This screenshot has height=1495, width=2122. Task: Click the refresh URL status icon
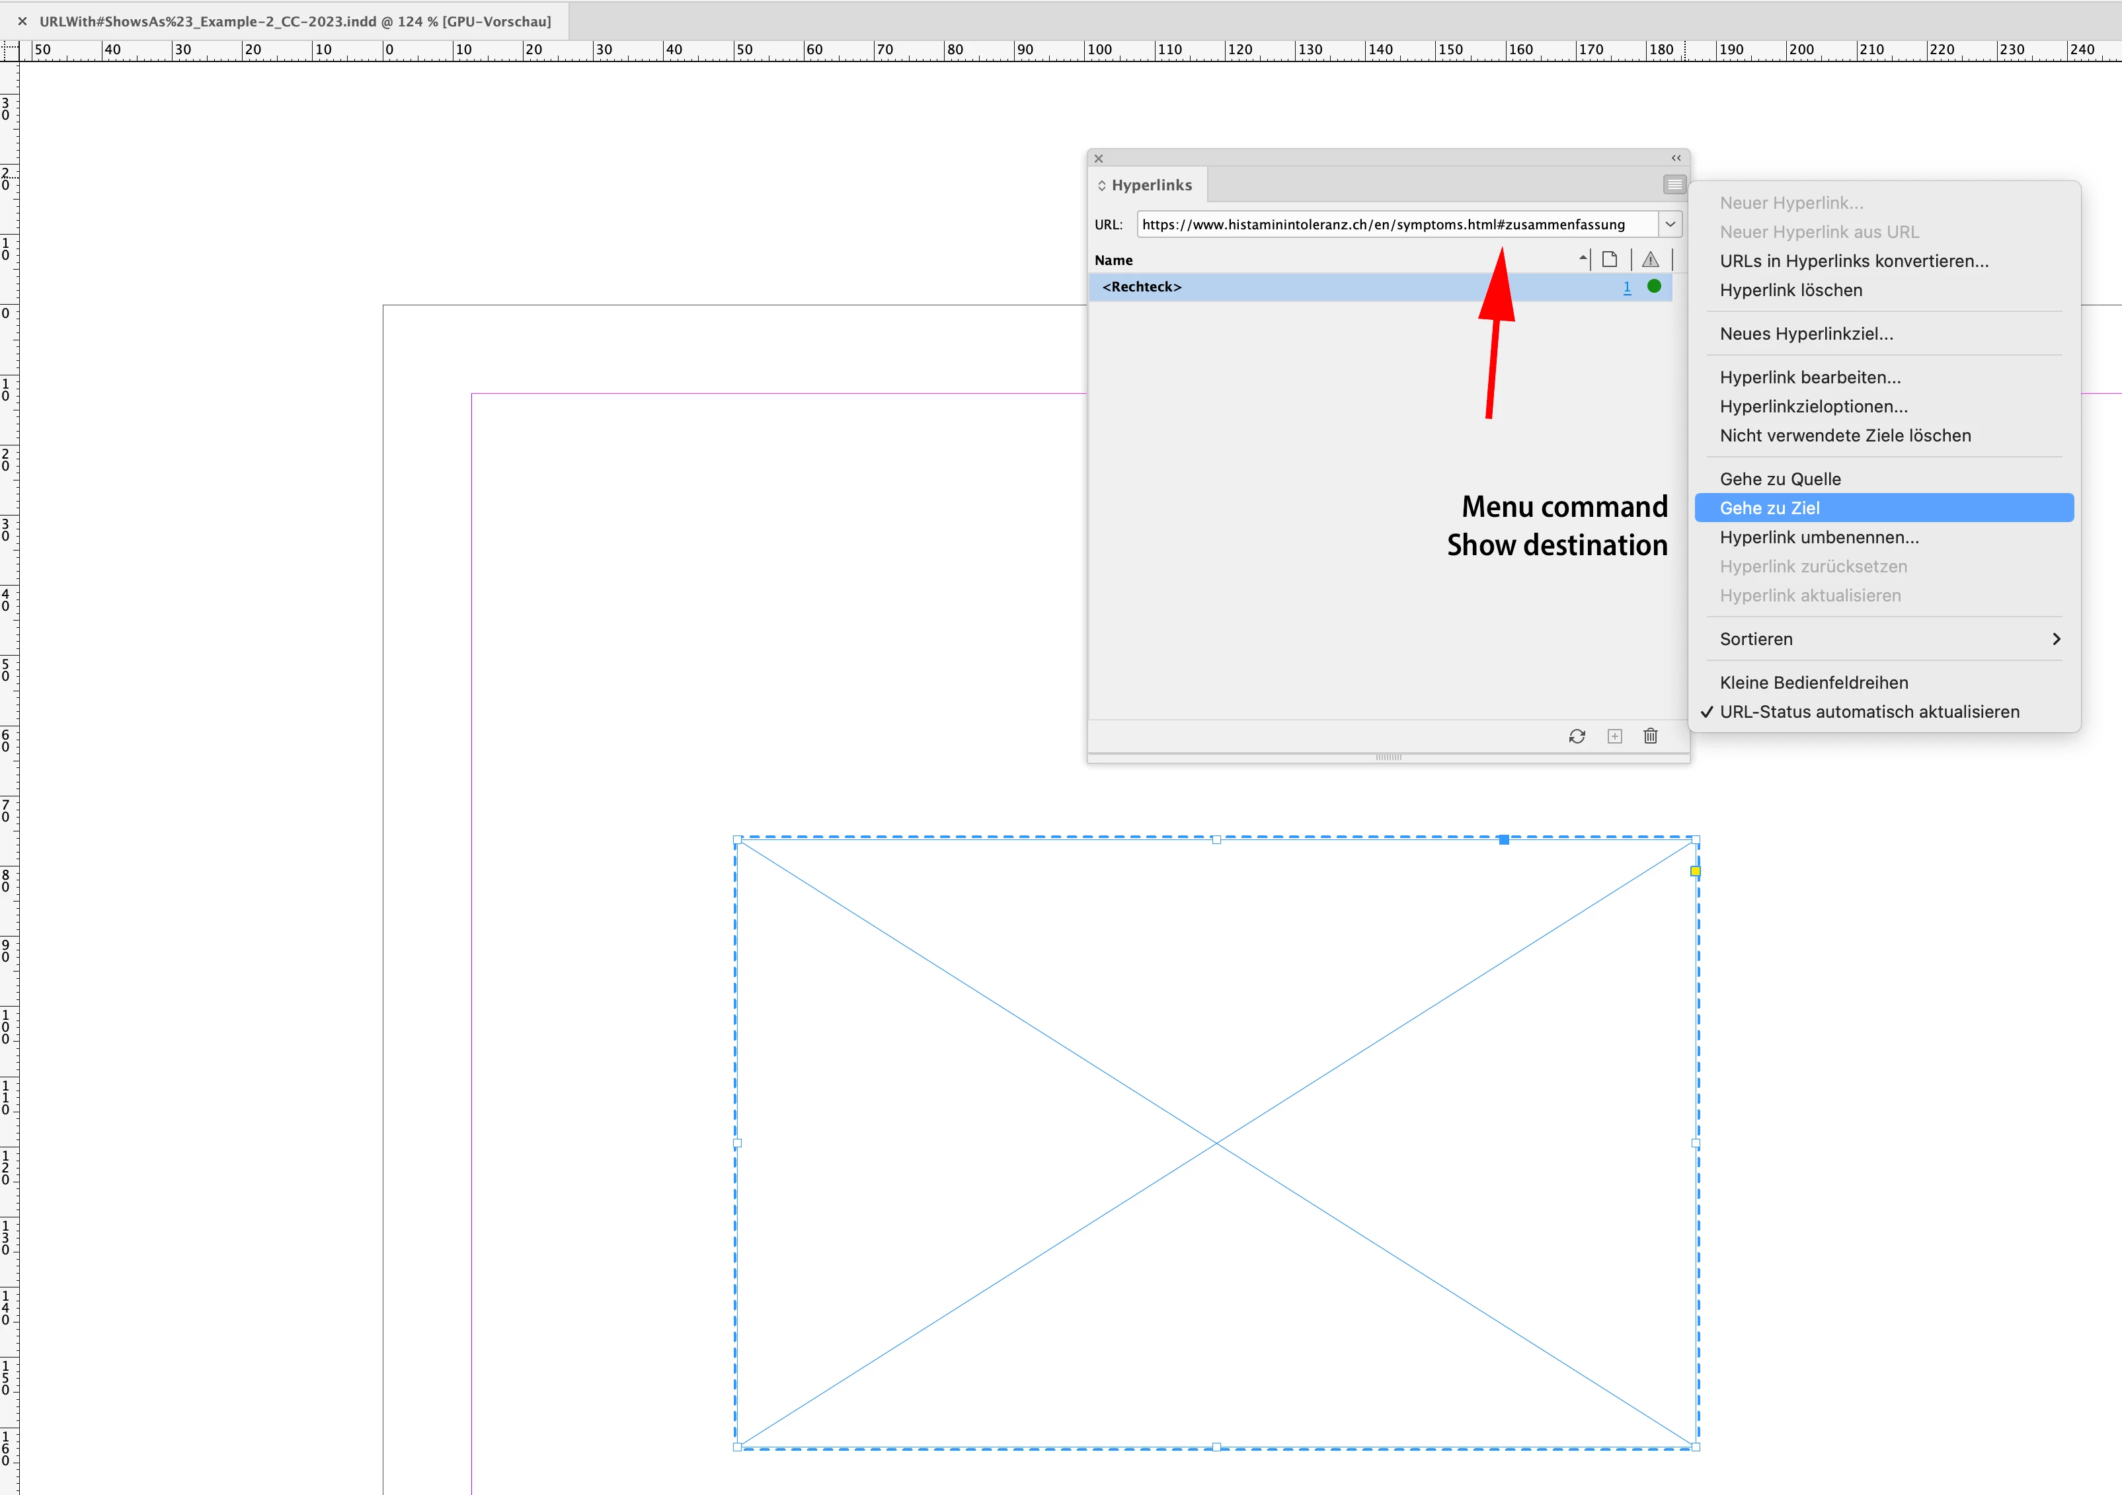click(x=1577, y=736)
